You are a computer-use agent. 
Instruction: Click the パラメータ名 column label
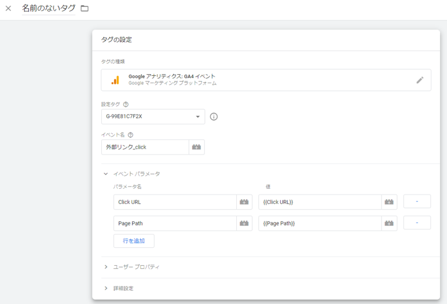[x=127, y=187]
